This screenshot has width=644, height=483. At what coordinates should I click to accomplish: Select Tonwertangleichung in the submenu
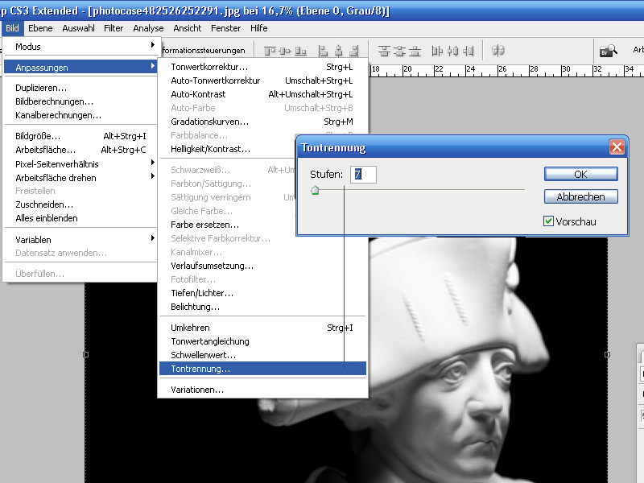(262, 341)
